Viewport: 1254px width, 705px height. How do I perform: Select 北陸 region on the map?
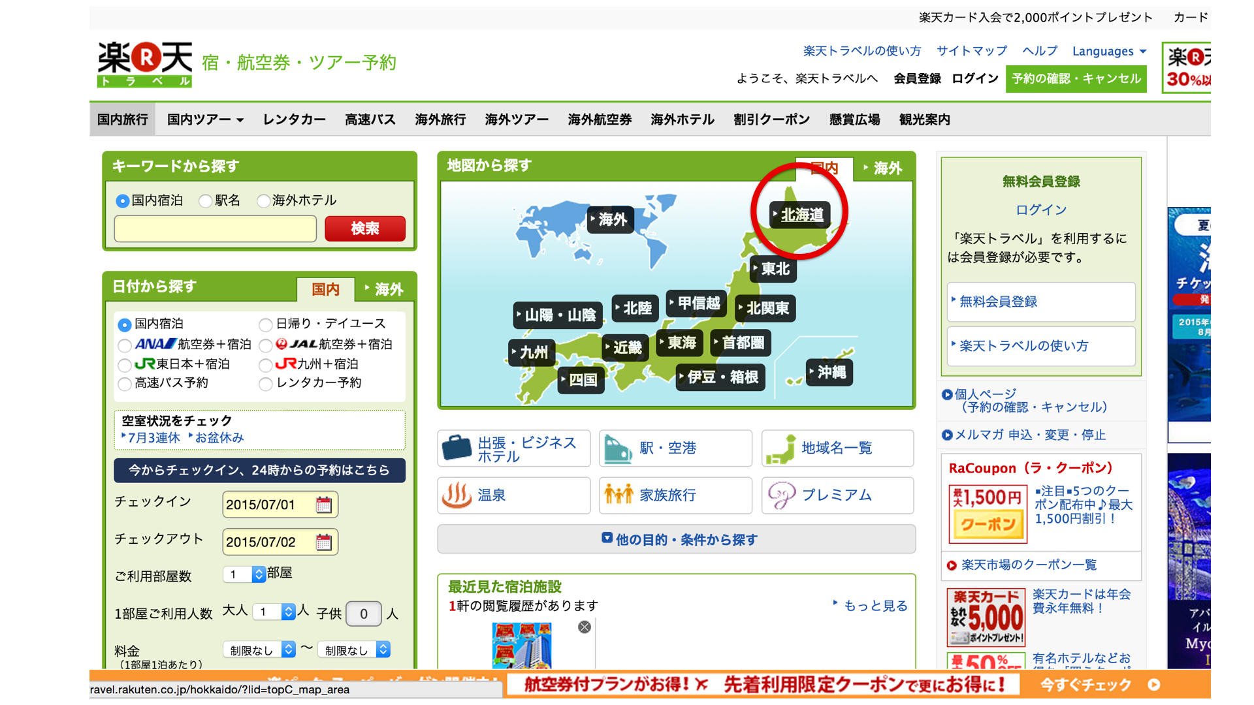click(635, 308)
